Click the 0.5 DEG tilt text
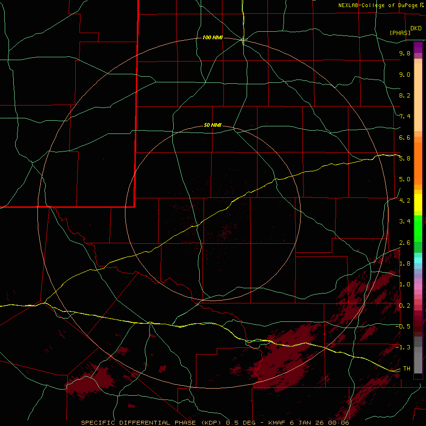Image resolution: width=426 pixels, height=426 pixels. [x=241, y=423]
